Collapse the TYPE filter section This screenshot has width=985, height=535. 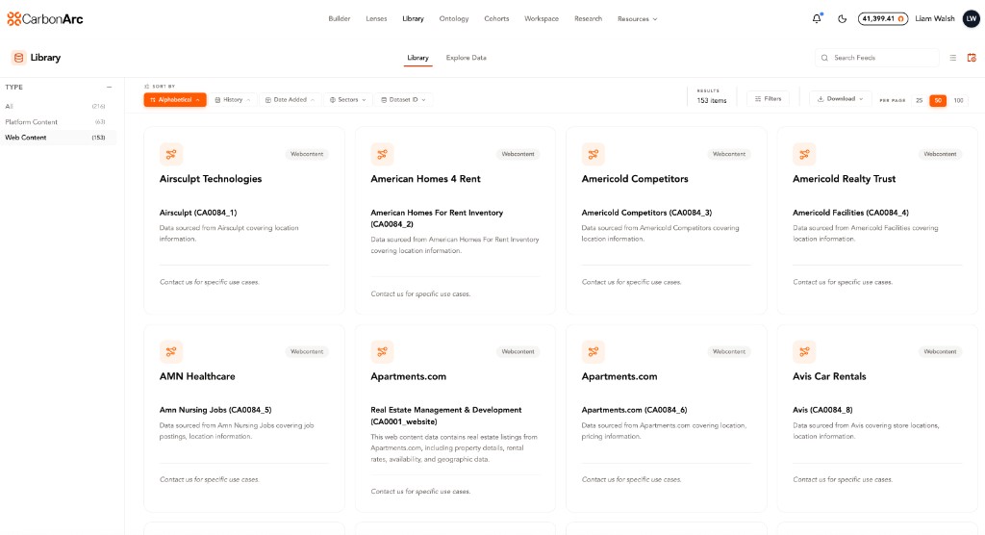[110, 88]
